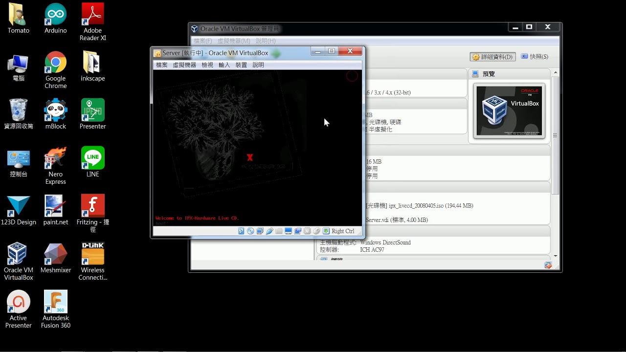Viewport: 626px width, 352px height.
Task: Click the Windows DirectSound audio driver text
Action: pos(385,242)
